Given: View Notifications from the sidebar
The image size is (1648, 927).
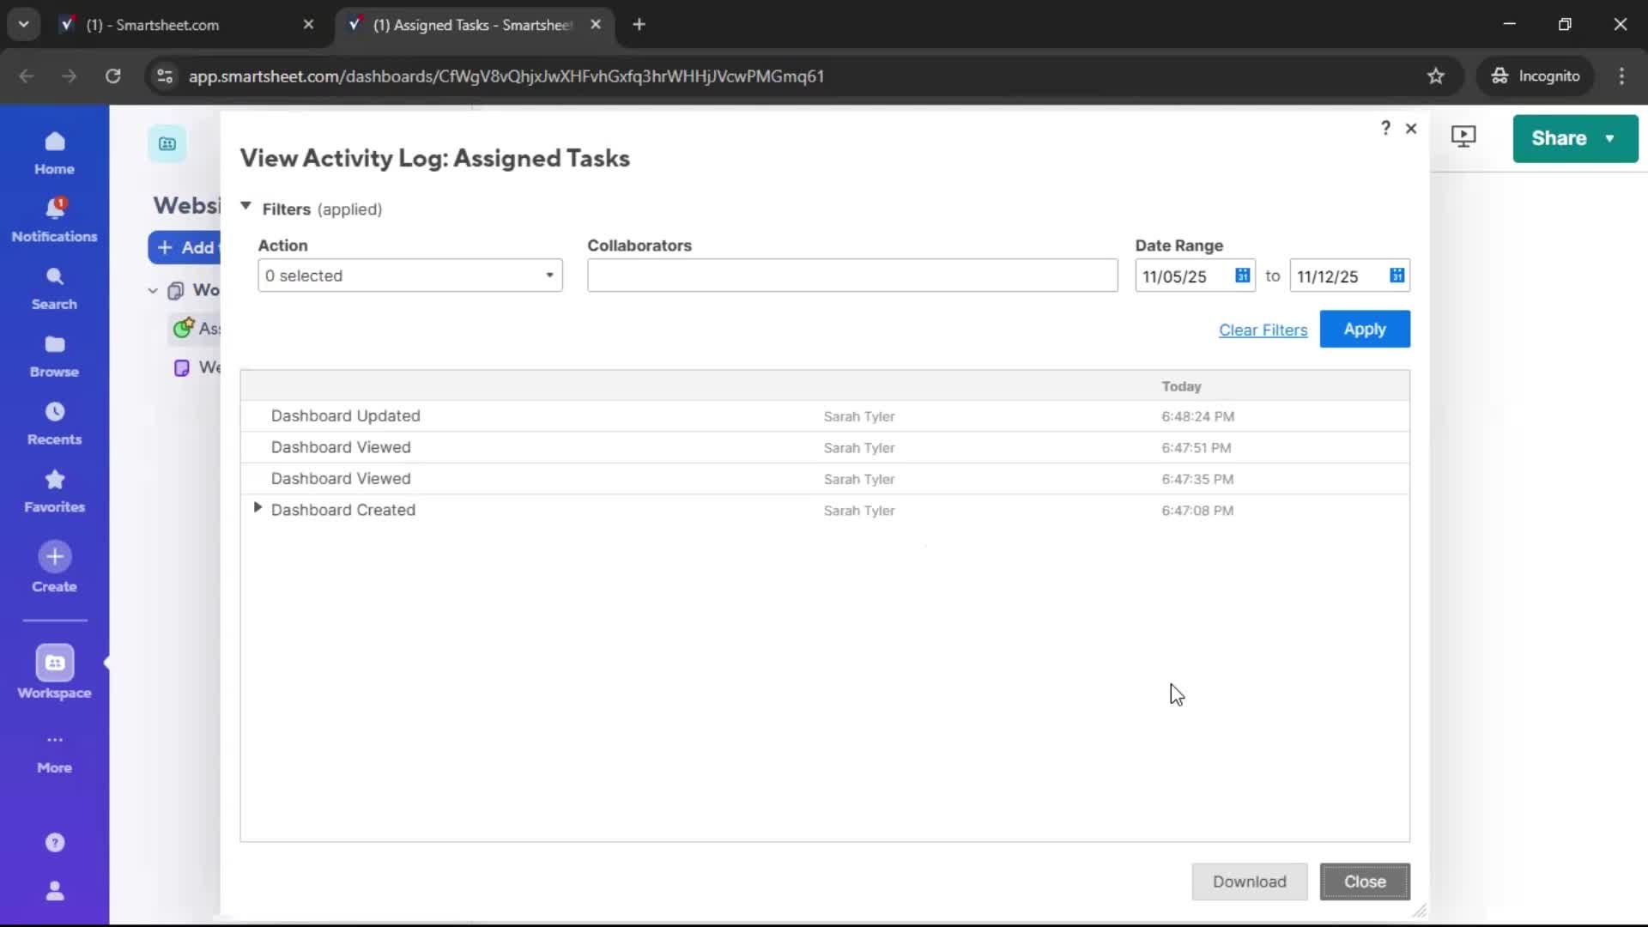Looking at the screenshot, I should [x=53, y=219].
